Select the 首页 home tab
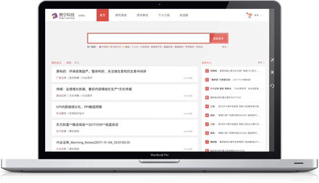The height and width of the screenshot is (183, 319). (x=103, y=15)
